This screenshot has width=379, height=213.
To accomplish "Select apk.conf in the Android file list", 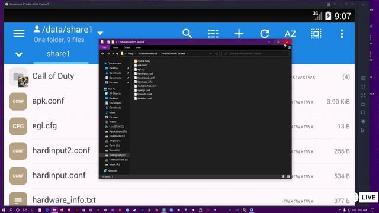I will [x=48, y=101].
